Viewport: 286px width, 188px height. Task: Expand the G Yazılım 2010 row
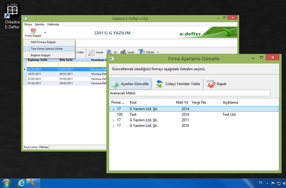click(113, 126)
